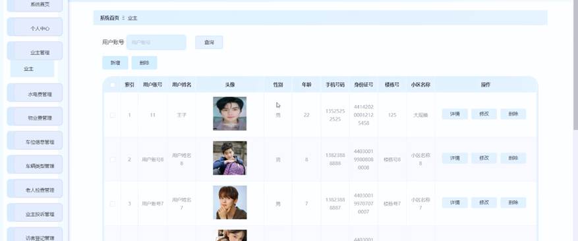Select ID number starting 4414202
The image size is (578, 241).
click(x=363, y=115)
